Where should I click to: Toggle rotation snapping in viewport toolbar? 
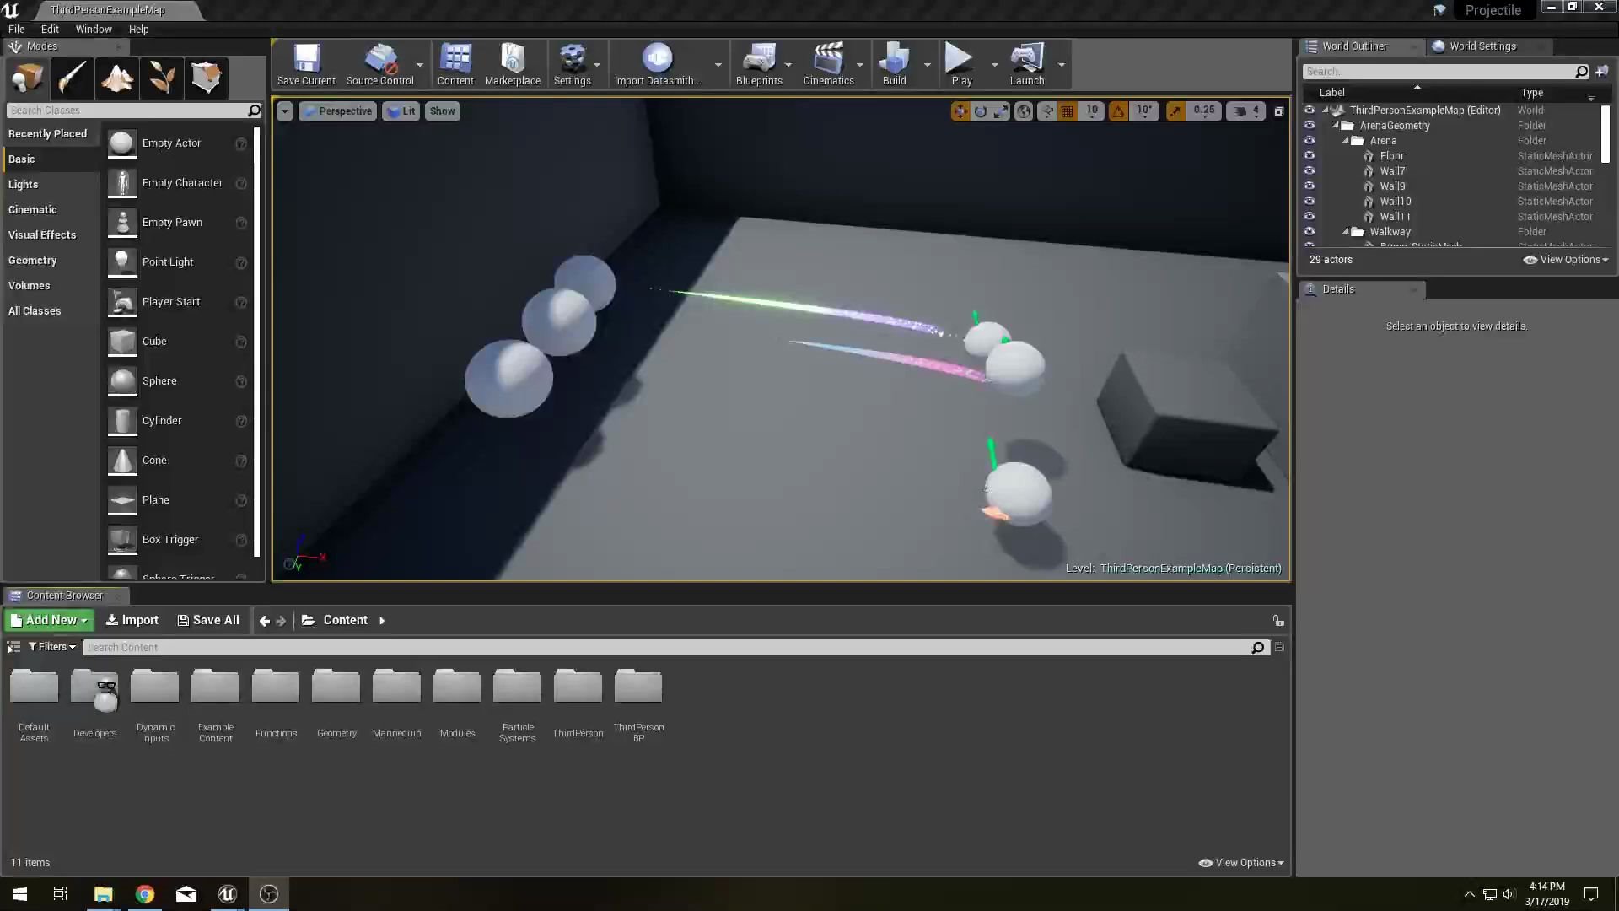[1118, 111]
